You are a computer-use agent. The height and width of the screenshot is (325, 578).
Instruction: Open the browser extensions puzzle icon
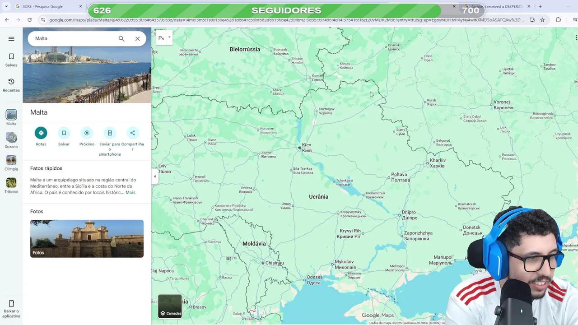coord(559,20)
